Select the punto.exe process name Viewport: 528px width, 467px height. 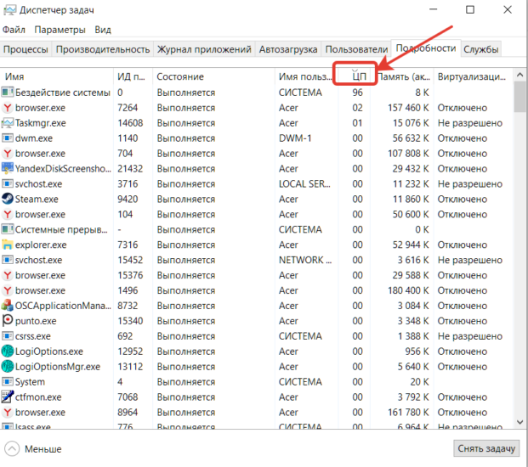coord(36,321)
